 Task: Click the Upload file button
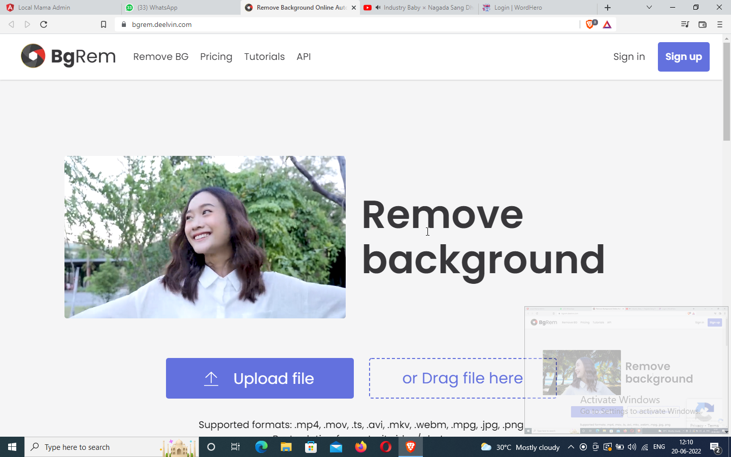(259, 378)
